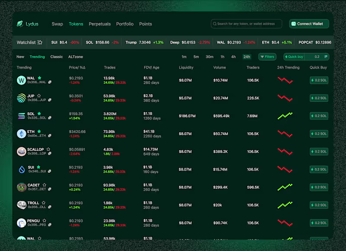Click the copy icon beside WAL contract address
Screen dimensions: 346x251
click(50, 82)
